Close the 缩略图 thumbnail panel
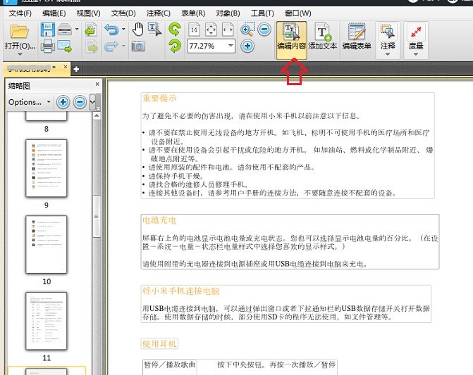The height and width of the screenshot is (375, 473). tap(97, 84)
